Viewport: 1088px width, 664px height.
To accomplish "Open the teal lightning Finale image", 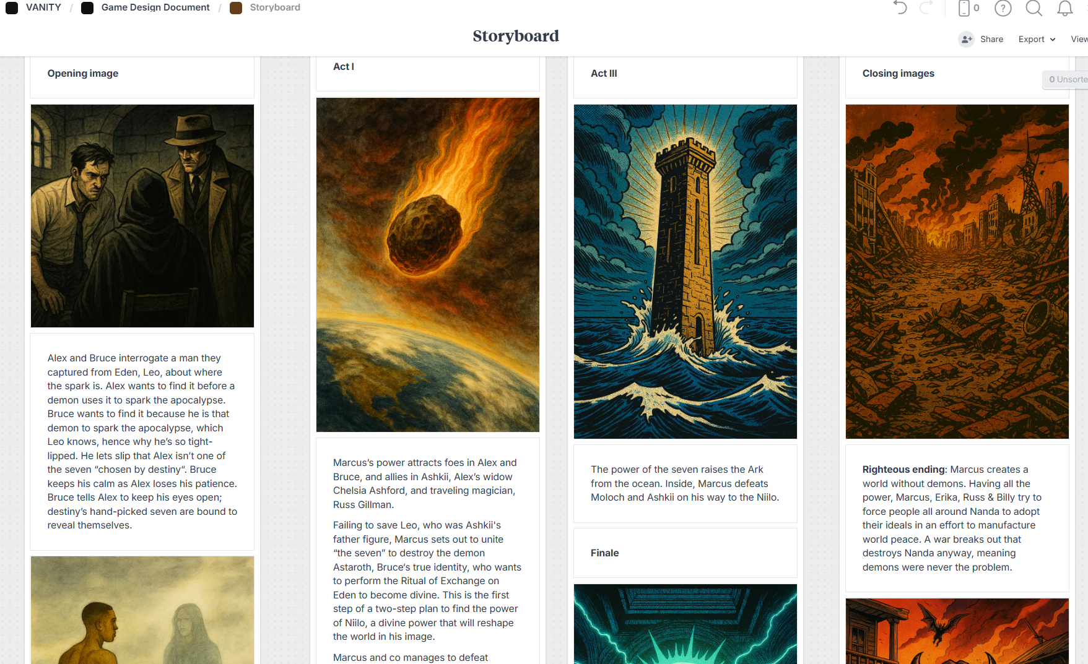I will pyautogui.click(x=685, y=624).
